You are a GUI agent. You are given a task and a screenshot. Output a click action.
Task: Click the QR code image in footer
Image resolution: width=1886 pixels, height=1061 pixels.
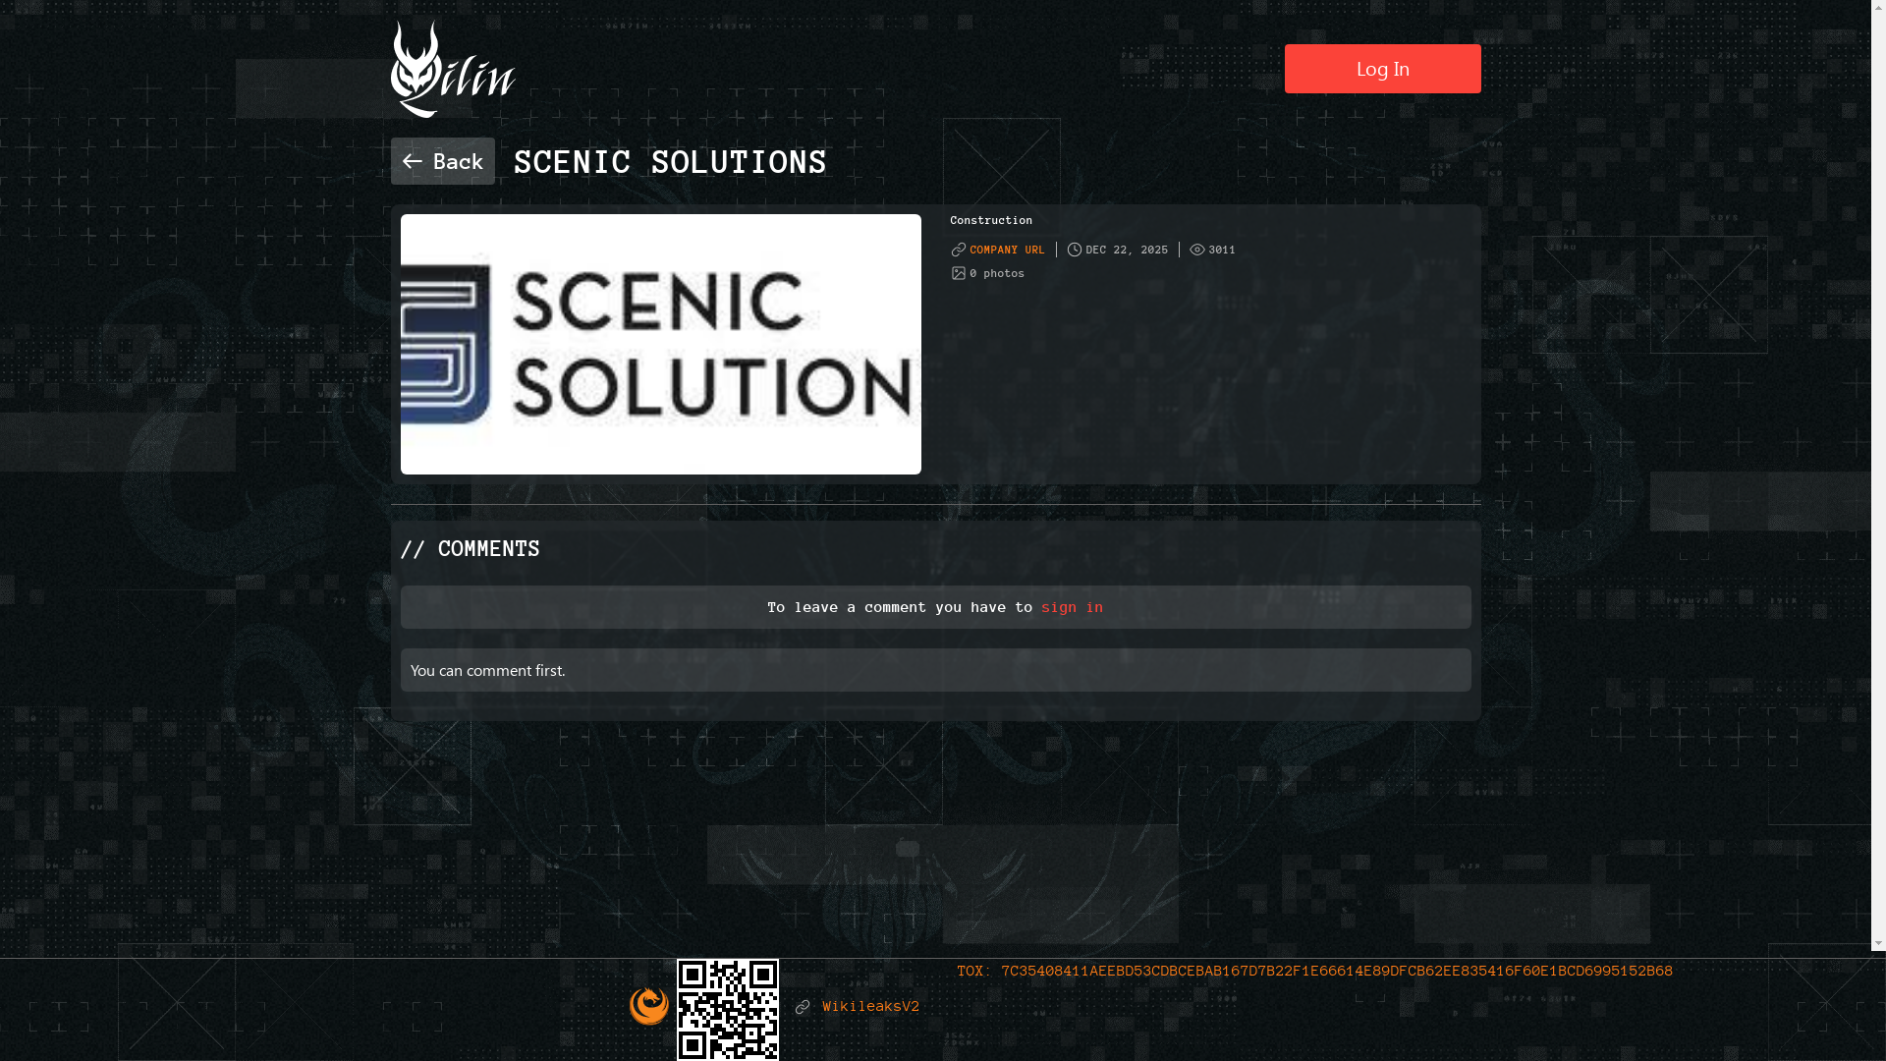(727, 1009)
